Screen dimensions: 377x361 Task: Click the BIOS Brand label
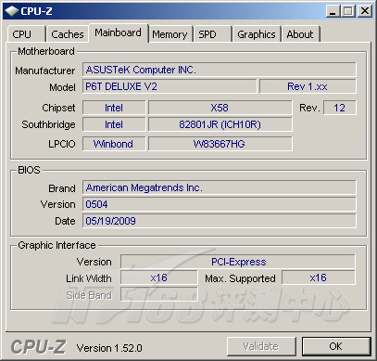(x=62, y=188)
